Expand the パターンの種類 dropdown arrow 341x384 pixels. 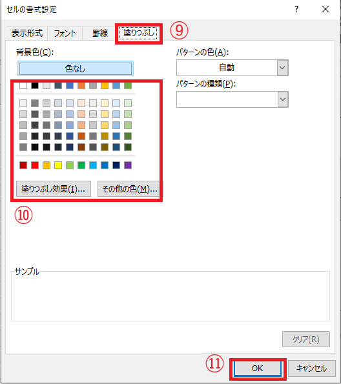(x=283, y=99)
